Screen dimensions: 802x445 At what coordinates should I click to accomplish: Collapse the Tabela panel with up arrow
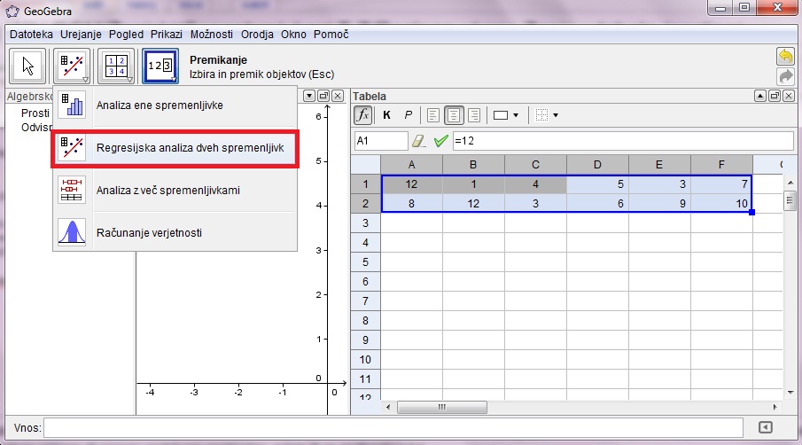point(760,96)
